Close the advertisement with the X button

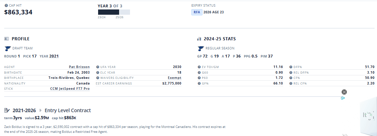point(344,92)
